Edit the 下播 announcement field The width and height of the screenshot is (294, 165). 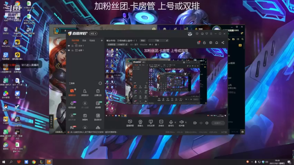point(158,40)
